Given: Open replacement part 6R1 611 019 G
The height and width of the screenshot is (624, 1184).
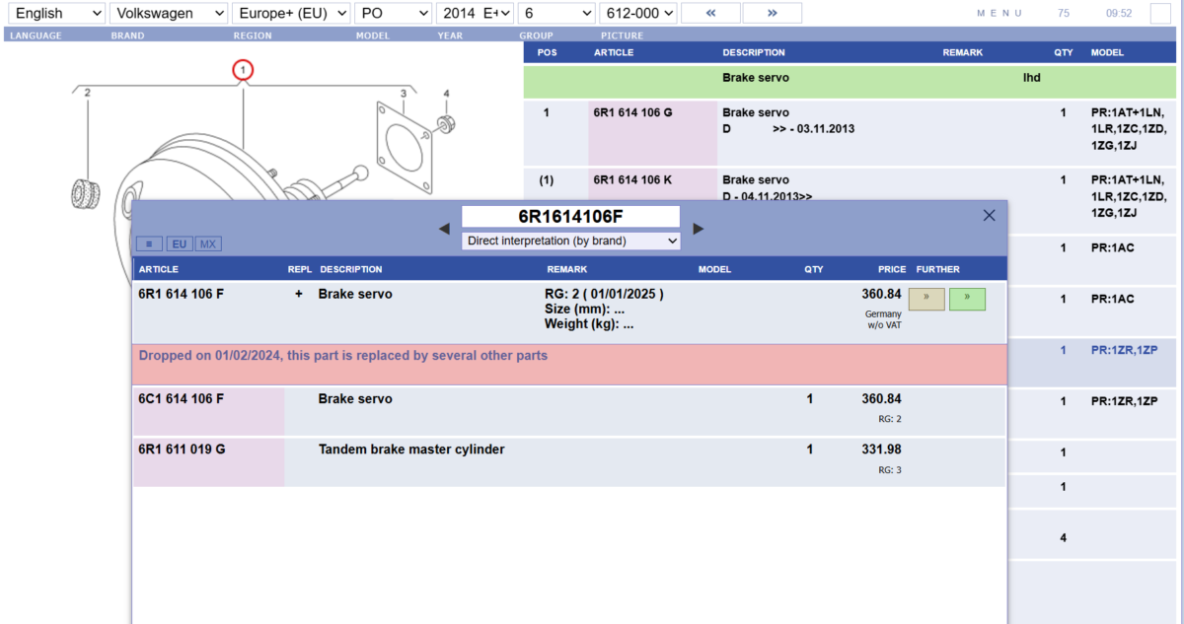Looking at the screenshot, I should (183, 450).
